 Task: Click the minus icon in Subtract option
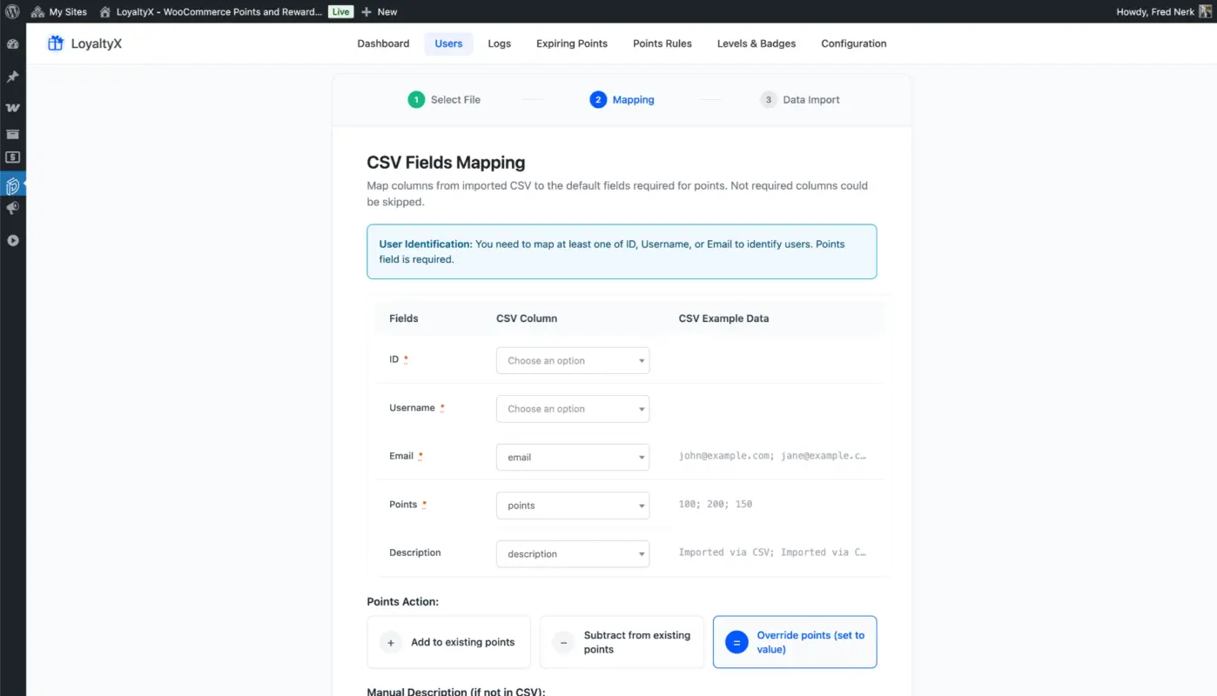point(563,643)
